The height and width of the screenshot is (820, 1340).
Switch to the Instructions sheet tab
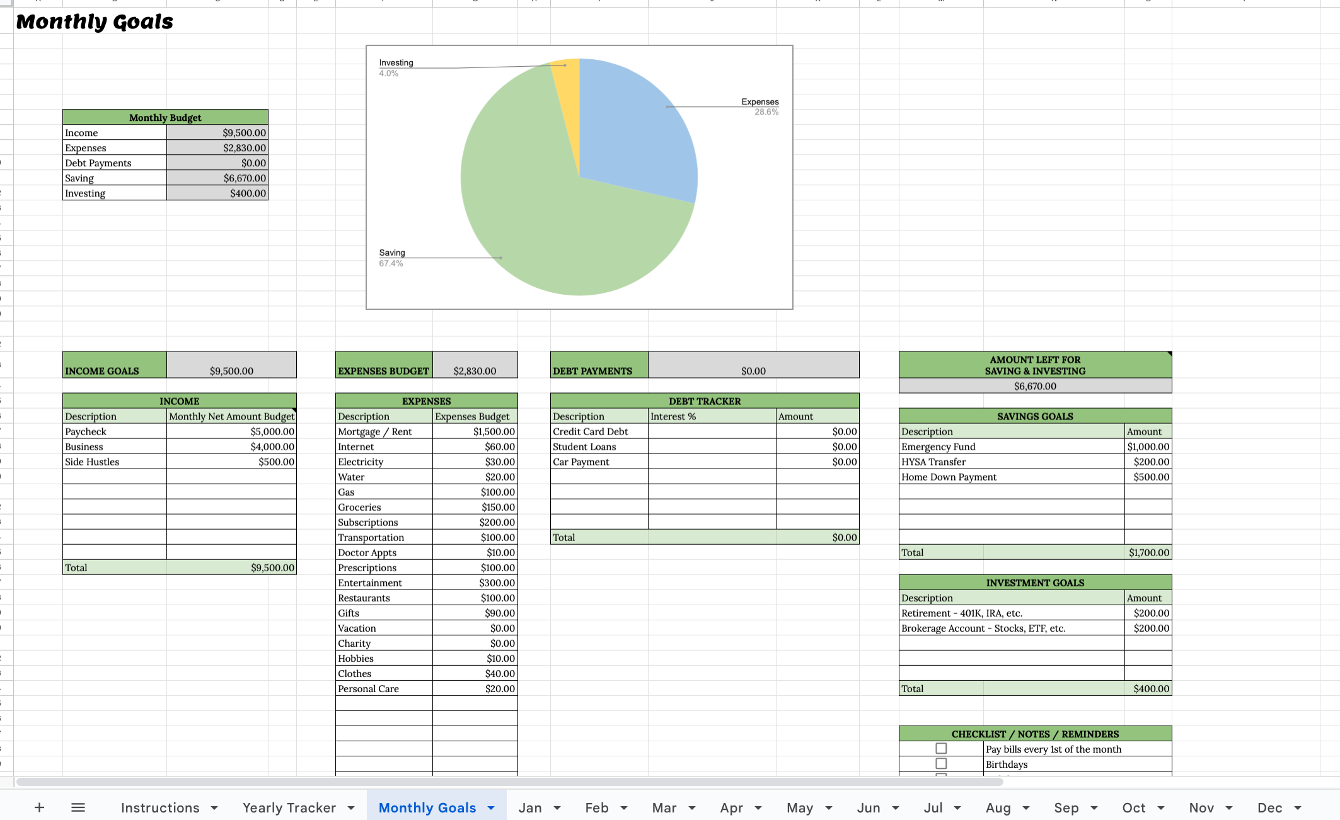pos(160,807)
